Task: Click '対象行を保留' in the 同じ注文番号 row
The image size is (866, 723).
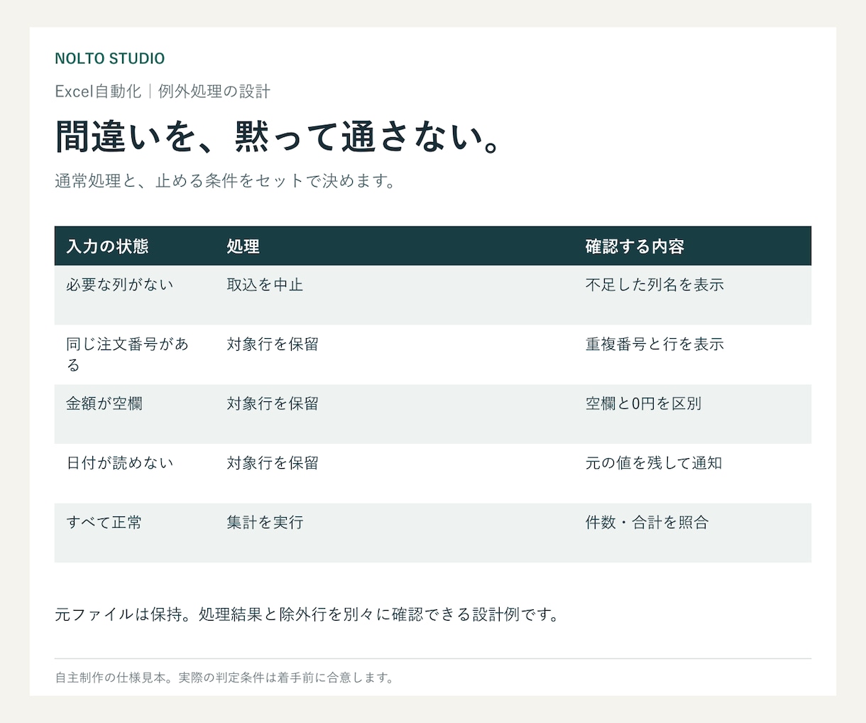Action: click(x=273, y=344)
